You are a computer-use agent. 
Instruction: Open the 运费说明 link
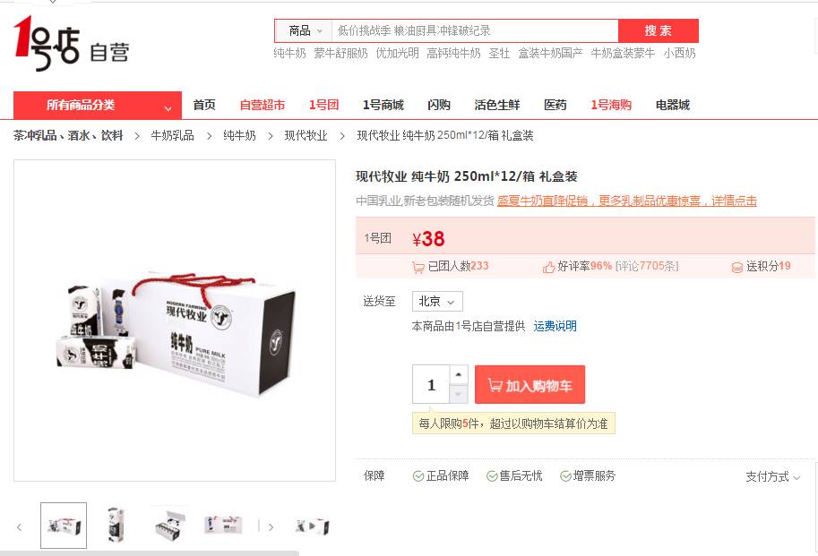(555, 326)
